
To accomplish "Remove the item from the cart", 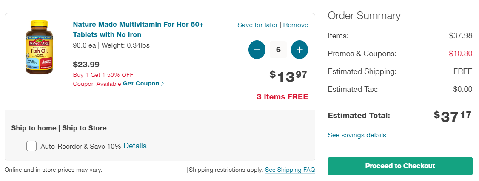I will 296,25.
